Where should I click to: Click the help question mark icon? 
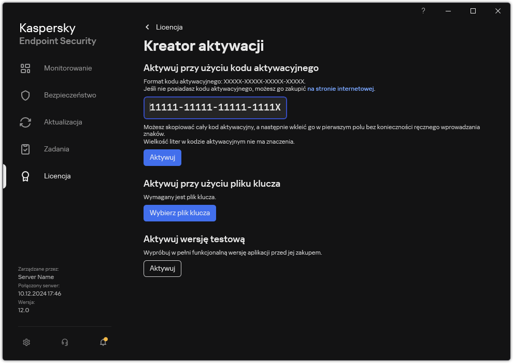(x=423, y=11)
